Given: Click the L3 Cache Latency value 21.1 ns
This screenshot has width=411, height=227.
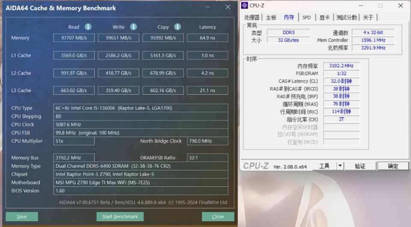Looking at the screenshot, I should tap(207, 90).
